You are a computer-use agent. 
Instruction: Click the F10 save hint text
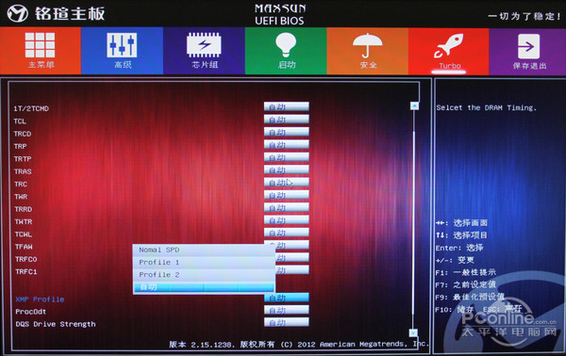[455, 309]
